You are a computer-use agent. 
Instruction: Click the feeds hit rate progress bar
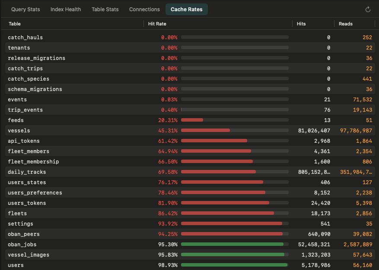tap(235, 120)
